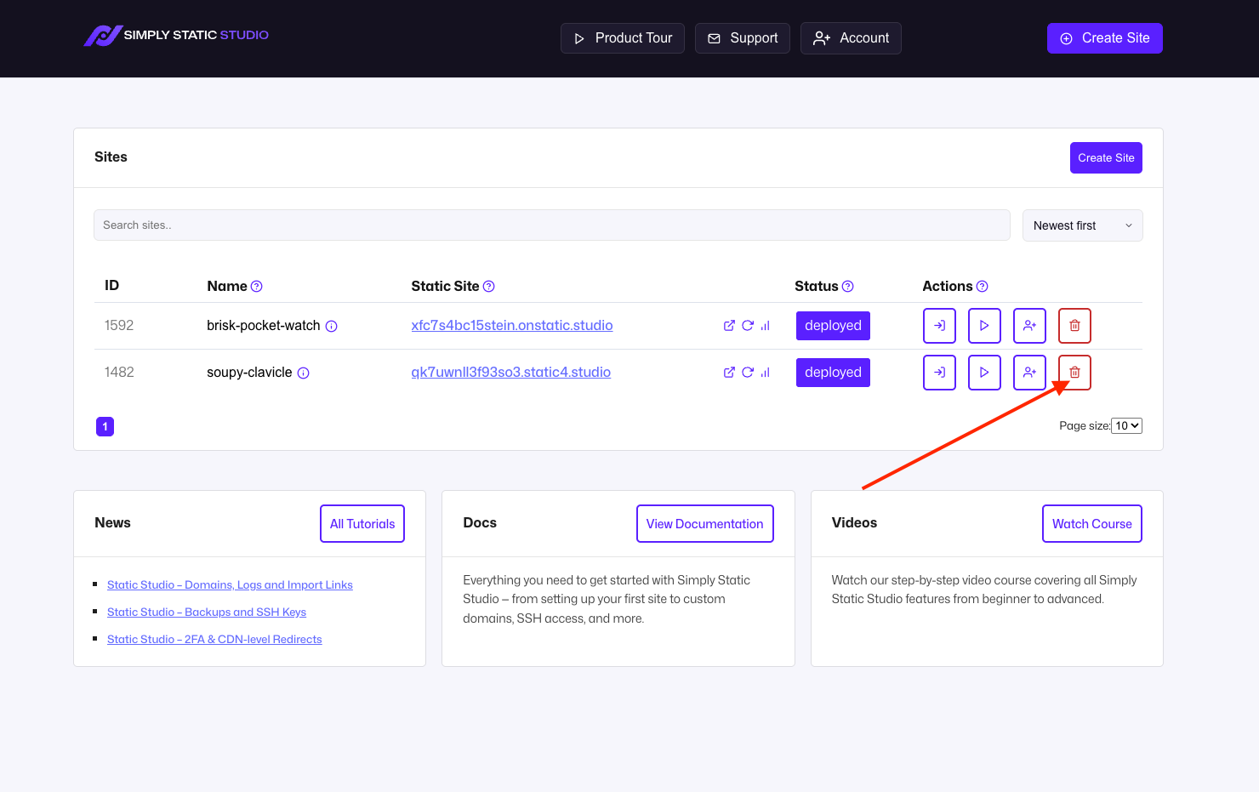Open the Support page
Screen dimensions: 1259x792
pyautogui.click(x=743, y=38)
